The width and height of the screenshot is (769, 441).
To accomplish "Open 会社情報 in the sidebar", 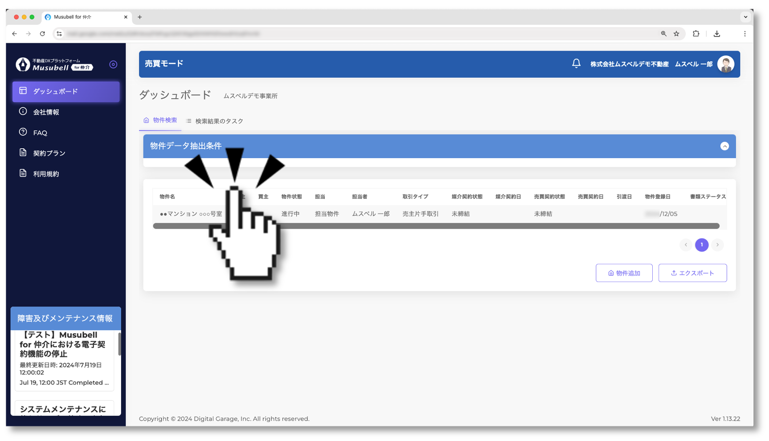I will click(x=46, y=112).
